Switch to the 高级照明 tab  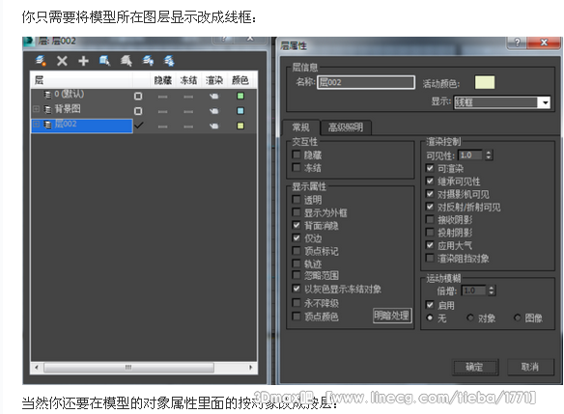(x=346, y=127)
